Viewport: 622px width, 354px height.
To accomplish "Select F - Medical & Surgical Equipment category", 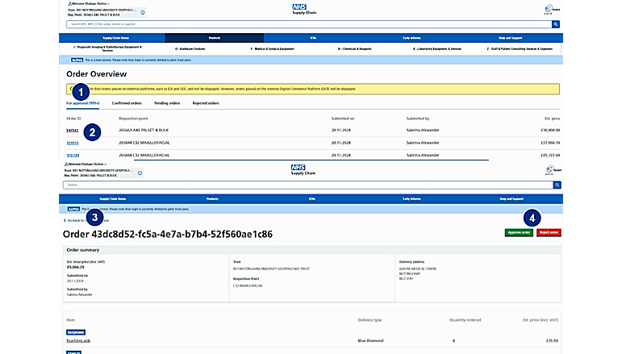I will click(272, 48).
